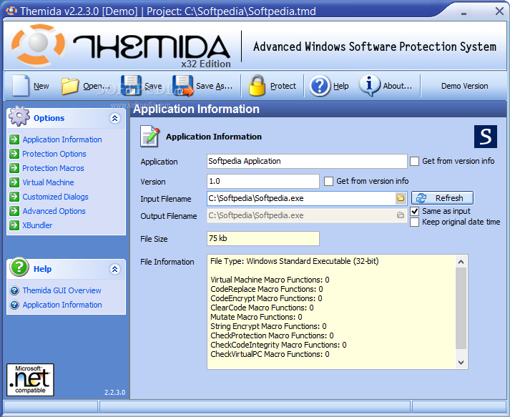Click the Protect padlock icon
Screen dimensions: 510x417
click(257, 85)
